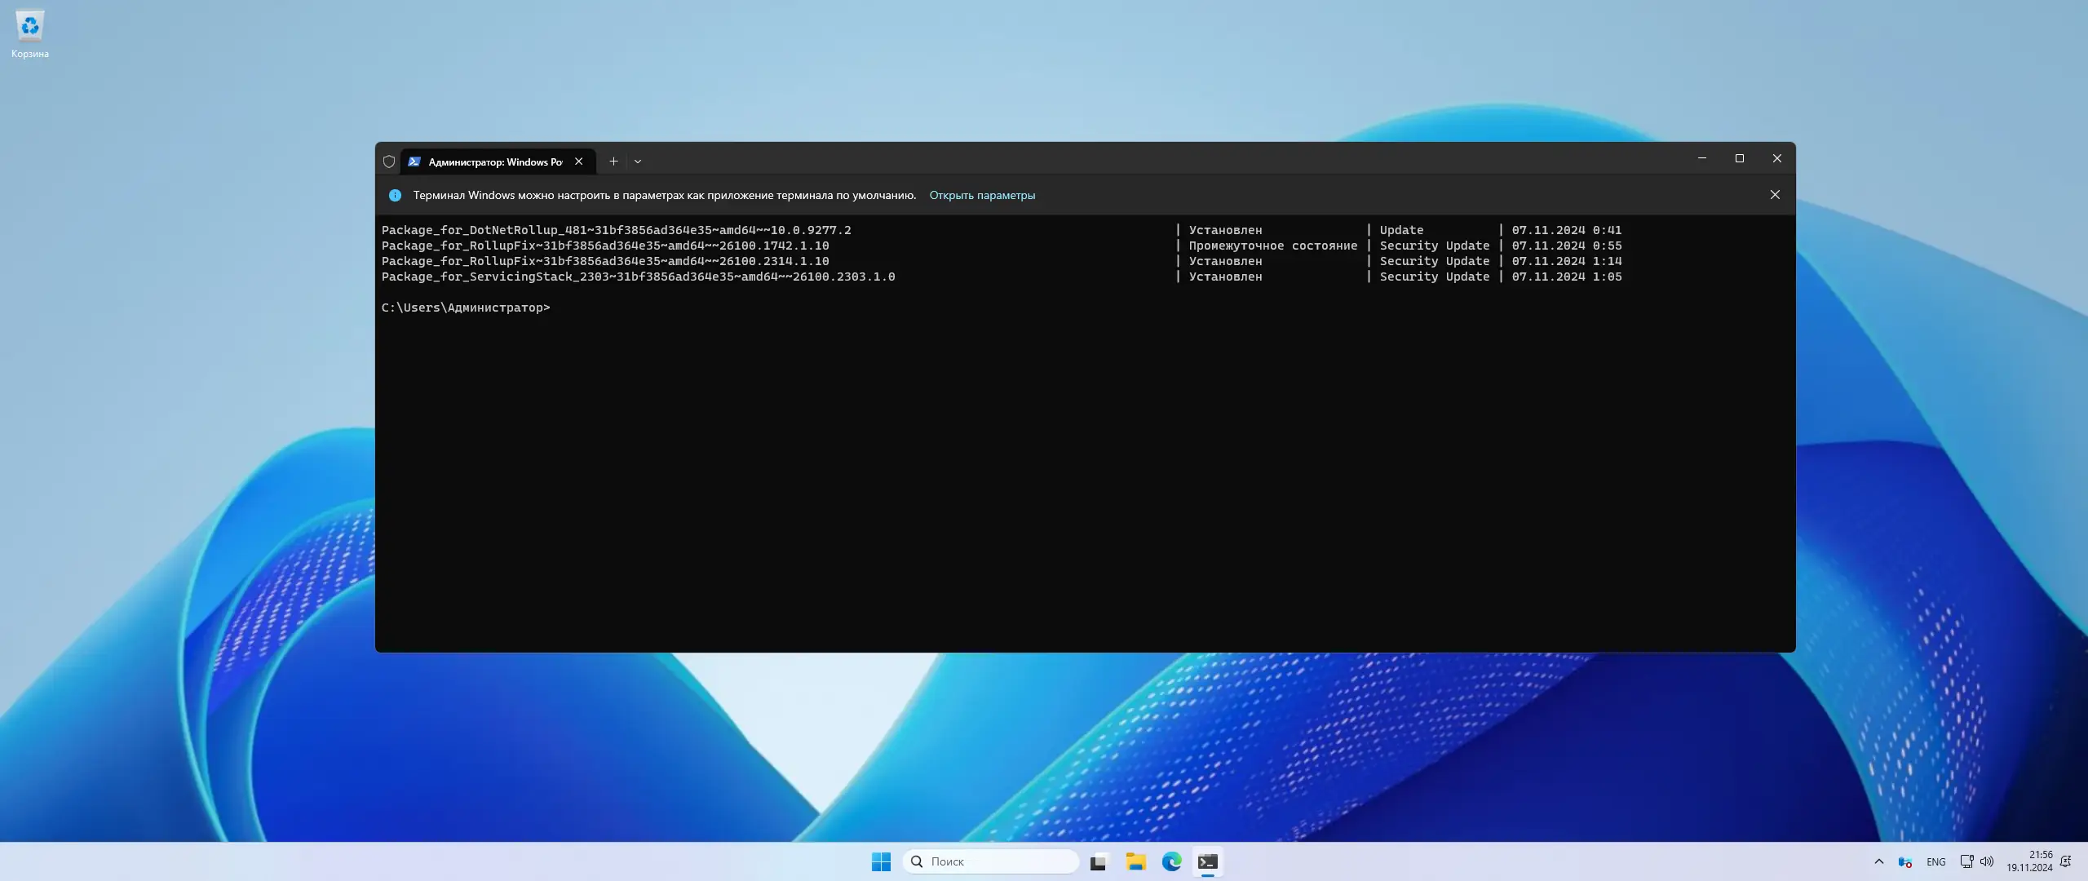Open Task View from the taskbar
Screen dimensions: 2088x881
click(1099, 861)
